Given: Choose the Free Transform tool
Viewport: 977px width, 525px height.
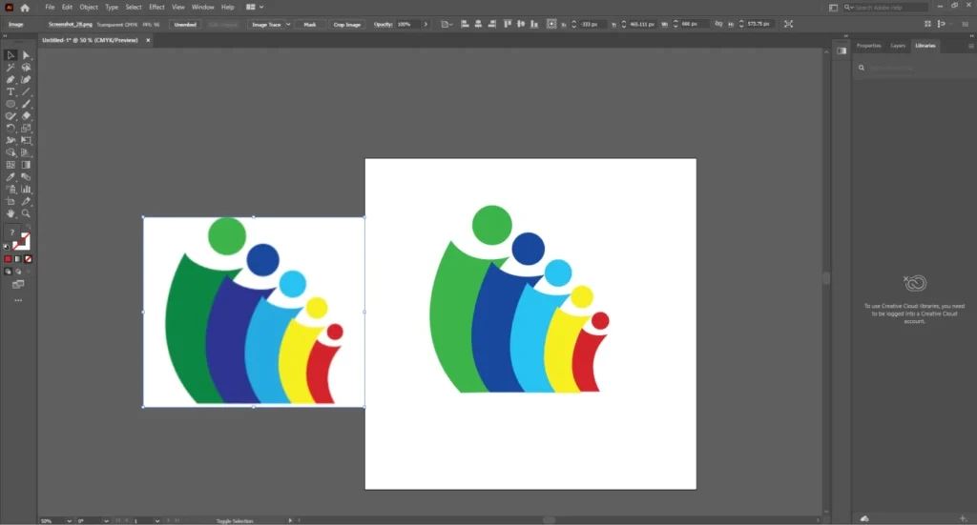Looking at the screenshot, I should (x=26, y=141).
